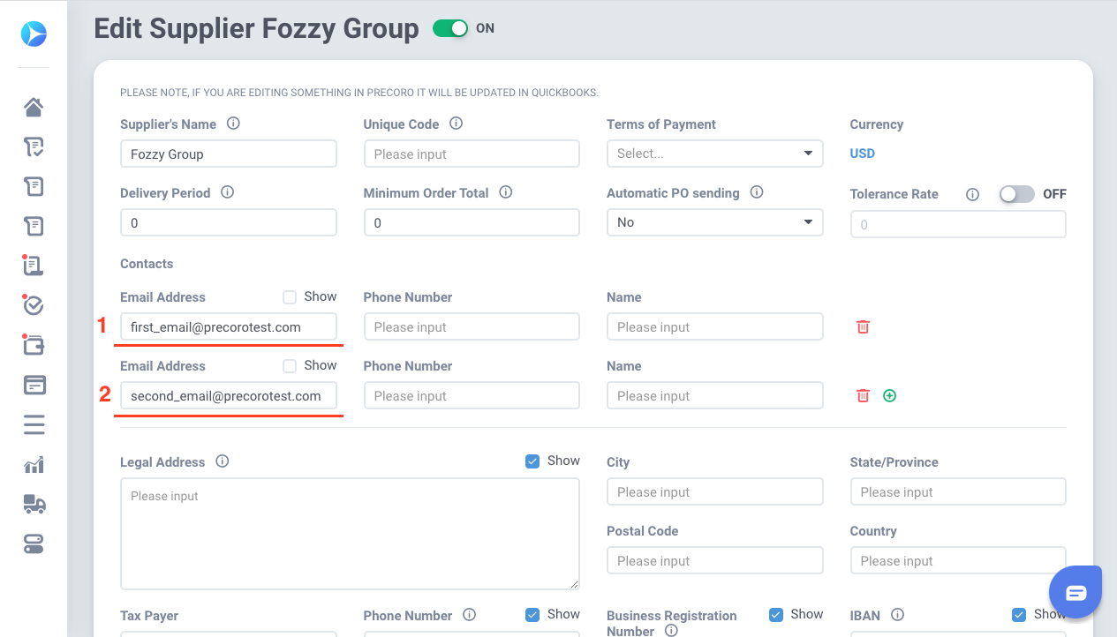The width and height of the screenshot is (1117, 637).
Task: Check Show box for first email address
Action: click(x=289, y=296)
